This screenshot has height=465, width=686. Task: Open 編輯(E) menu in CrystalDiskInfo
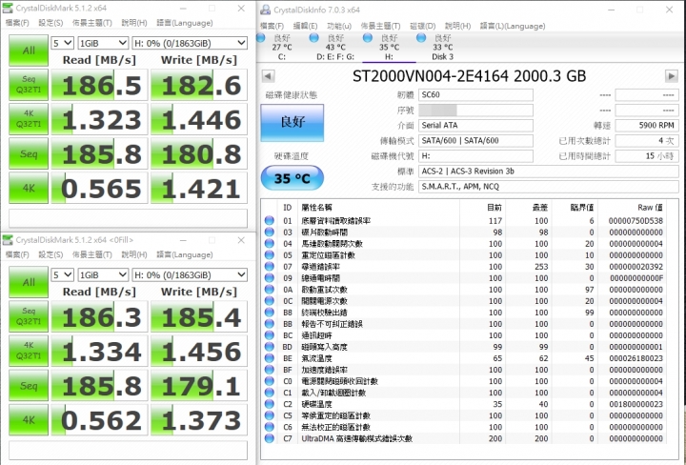(305, 26)
